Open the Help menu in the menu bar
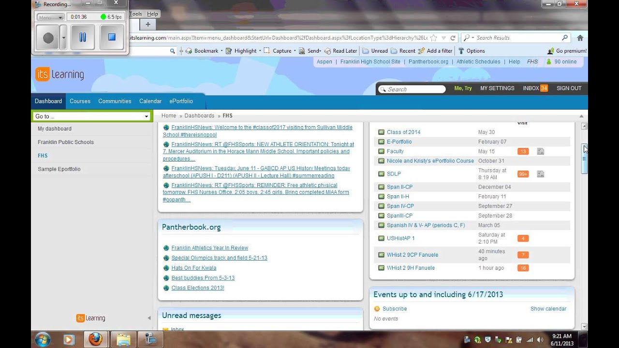The height and width of the screenshot is (348, 619). click(152, 14)
